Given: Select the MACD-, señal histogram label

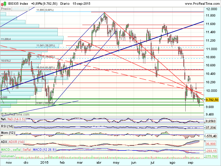Looking at the screenshot, I should point(11,150).
